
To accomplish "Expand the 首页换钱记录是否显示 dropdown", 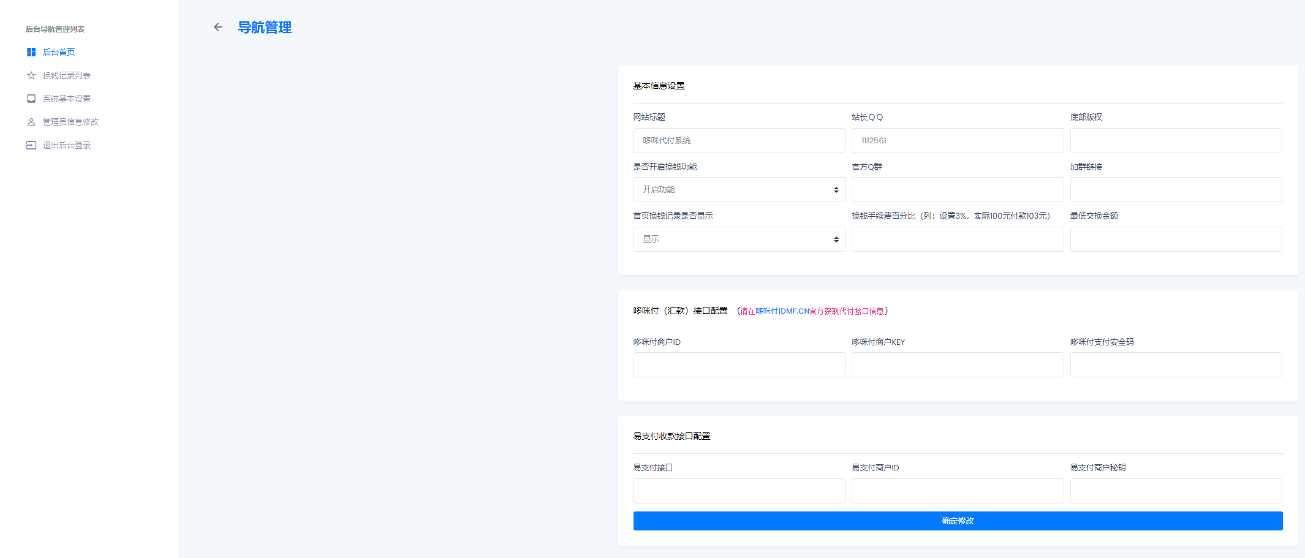I will (x=739, y=239).
